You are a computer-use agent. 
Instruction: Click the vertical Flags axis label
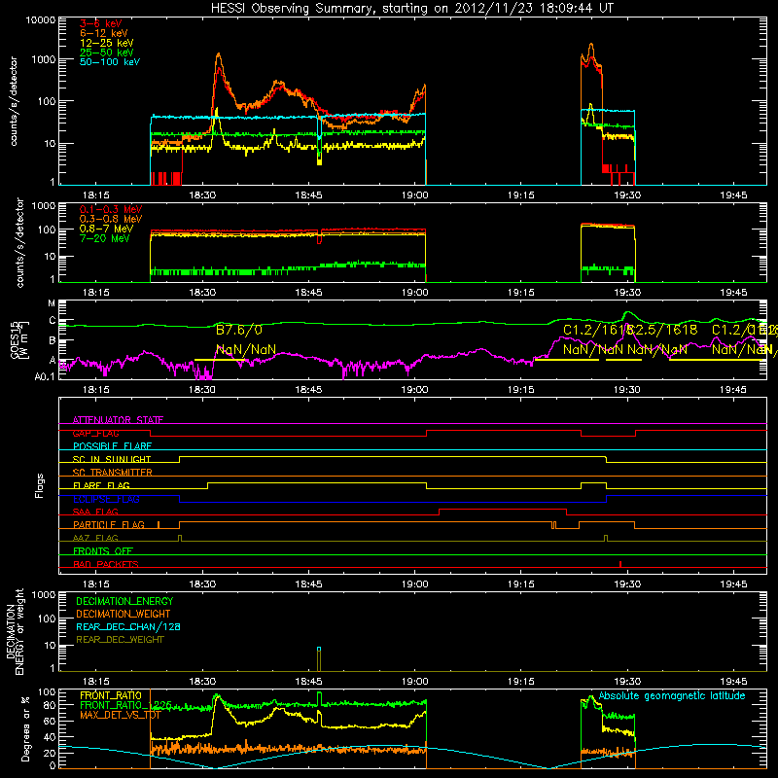coord(40,485)
